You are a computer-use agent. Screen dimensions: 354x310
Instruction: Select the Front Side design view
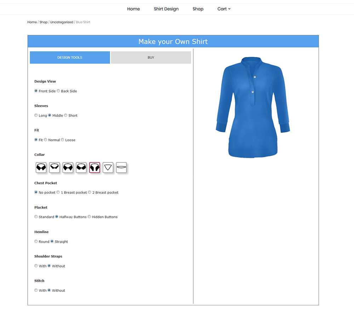click(36, 91)
